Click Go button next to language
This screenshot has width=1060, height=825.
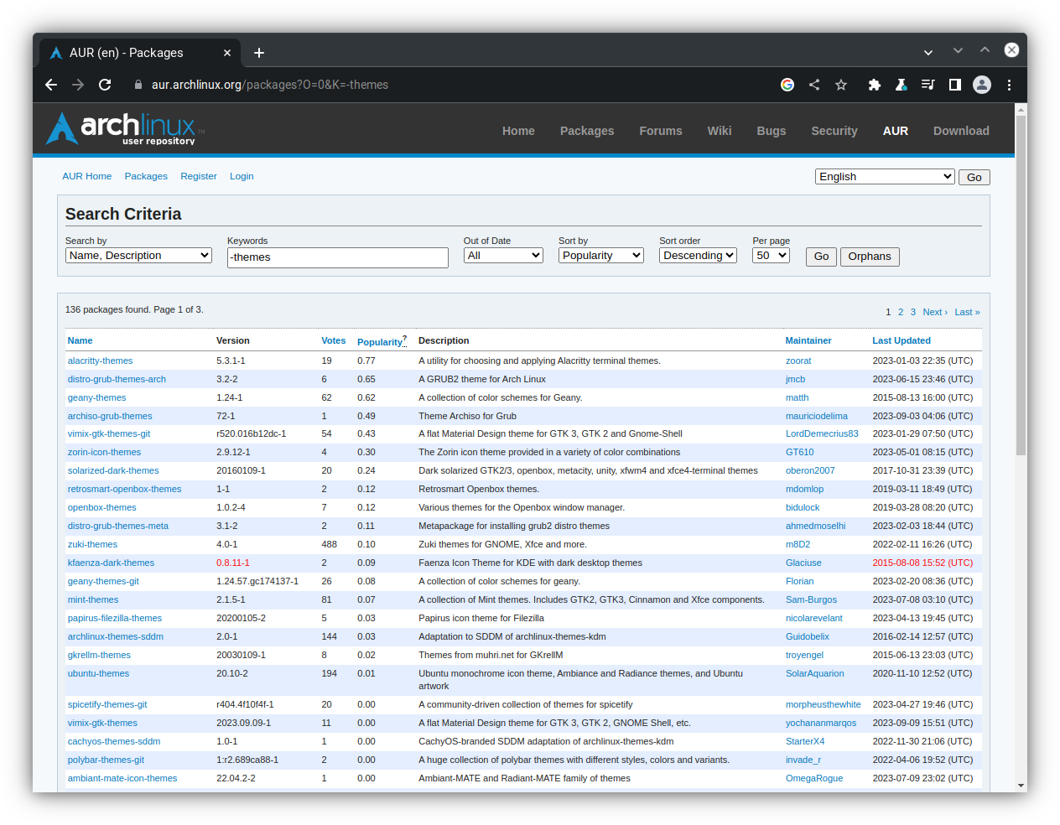click(x=974, y=177)
